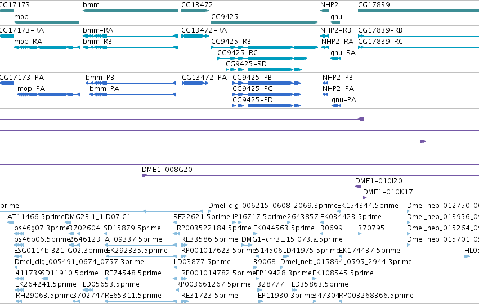Screen dimensions: 479x304
Task: Click the mop-PA protein glyph
Action: tap(48, 94)
